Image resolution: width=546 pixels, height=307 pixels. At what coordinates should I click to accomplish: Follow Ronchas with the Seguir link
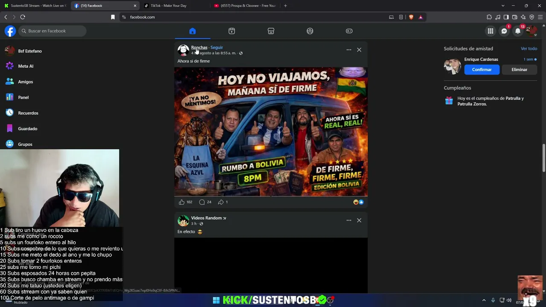217,47
